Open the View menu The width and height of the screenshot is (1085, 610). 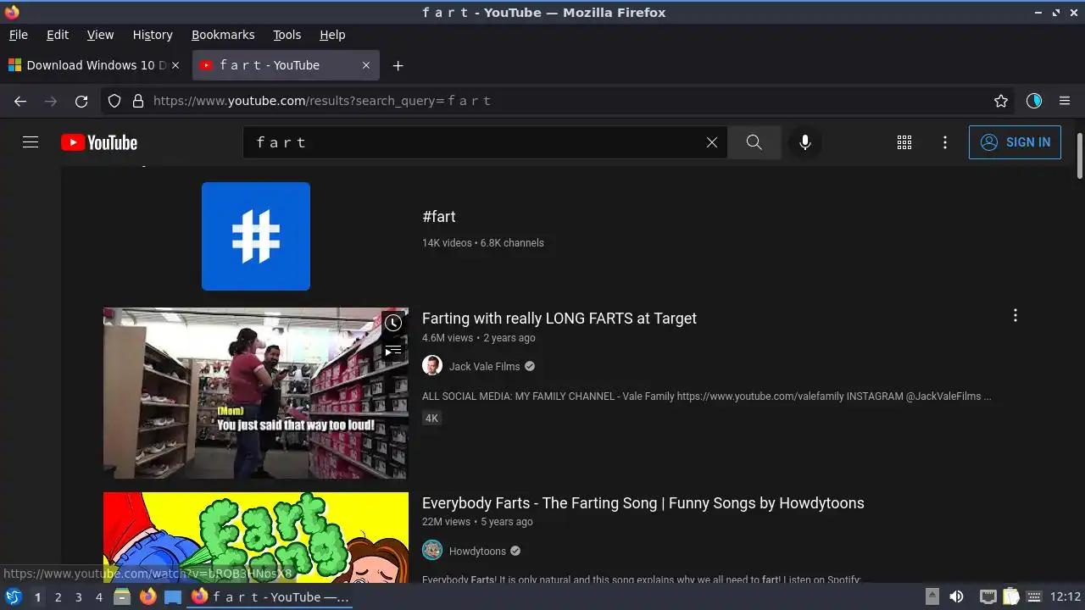click(100, 35)
